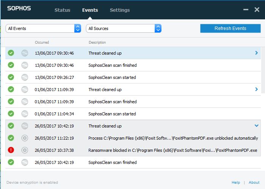Click the SOPHOS logo

coord(19,8)
